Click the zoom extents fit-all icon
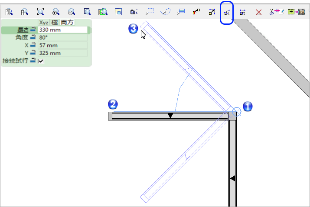 (40, 12)
